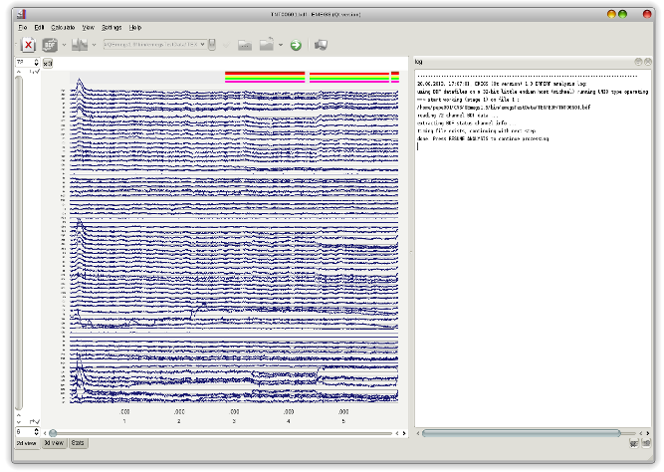This screenshot has height=472, width=664.
Task: Click the red X close-file toolbar icon
Action: [28, 45]
